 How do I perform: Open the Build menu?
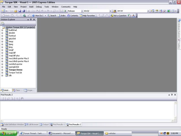(x=31, y=7)
